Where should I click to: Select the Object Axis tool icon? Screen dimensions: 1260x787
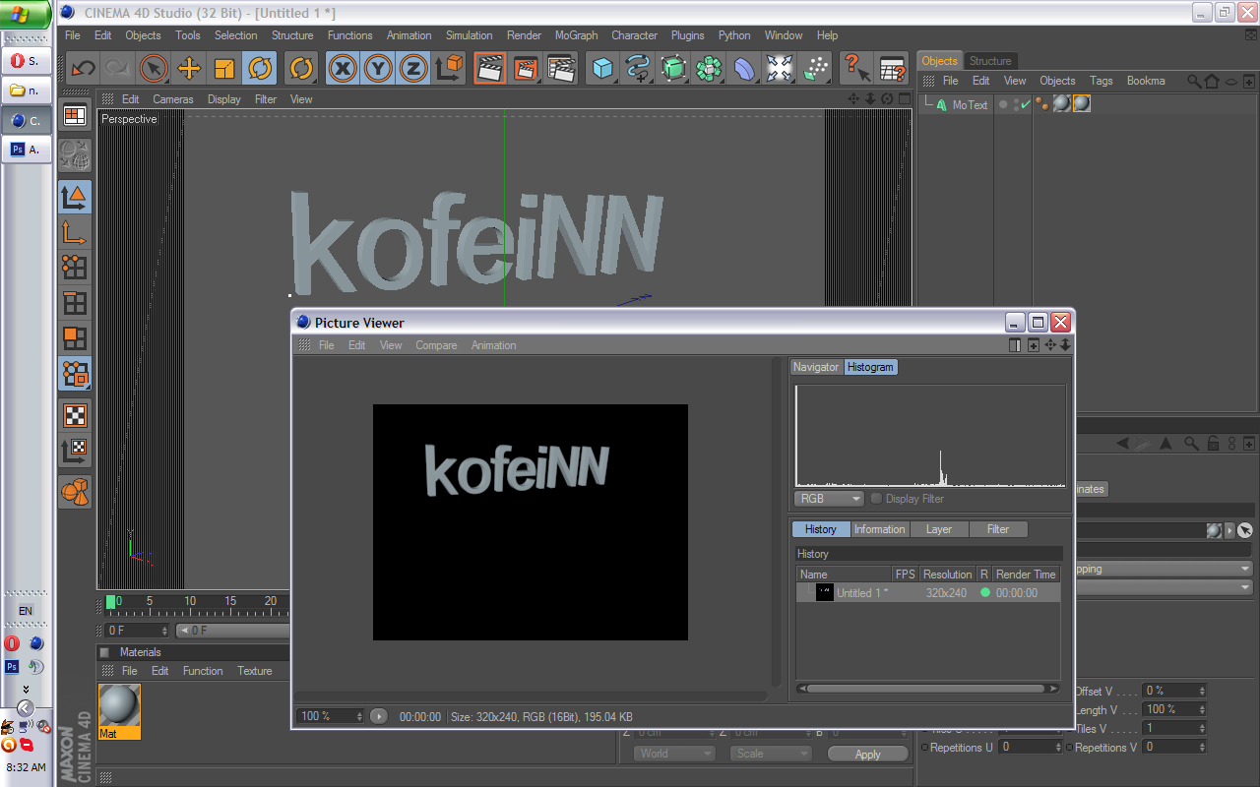tap(75, 232)
